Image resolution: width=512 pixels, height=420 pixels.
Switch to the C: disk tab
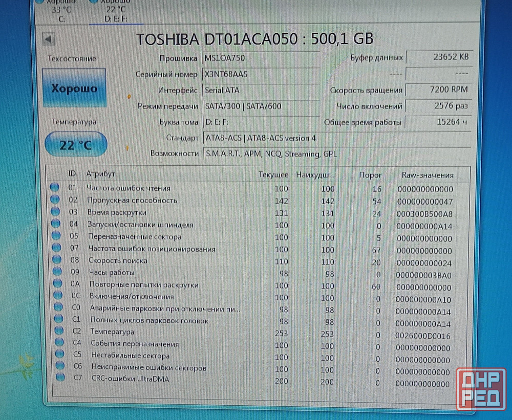(x=61, y=13)
